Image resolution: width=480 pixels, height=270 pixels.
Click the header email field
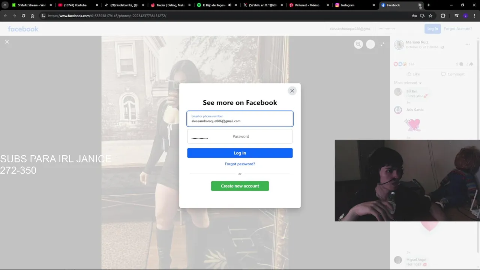350,29
